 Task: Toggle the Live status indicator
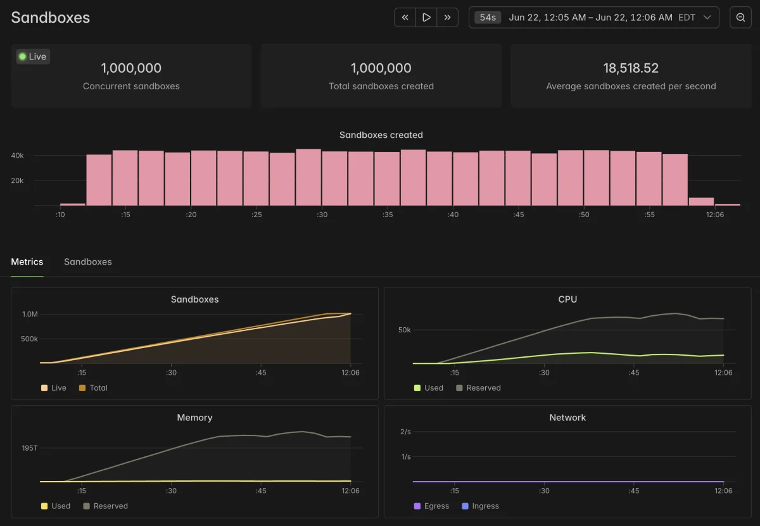pyautogui.click(x=32, y=56)
